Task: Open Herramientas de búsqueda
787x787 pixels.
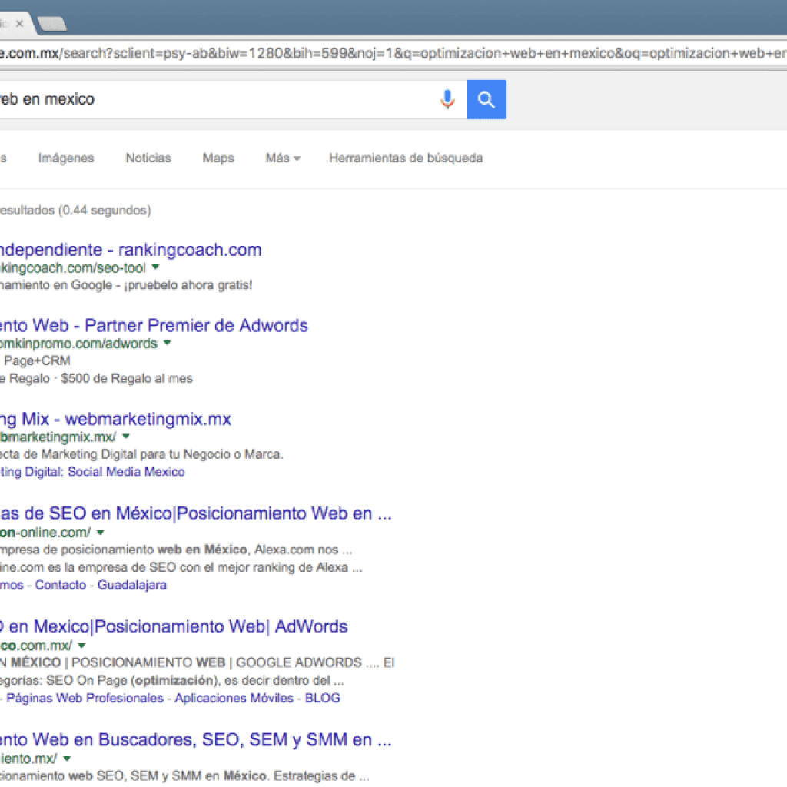Action: (x=406, y=158)
